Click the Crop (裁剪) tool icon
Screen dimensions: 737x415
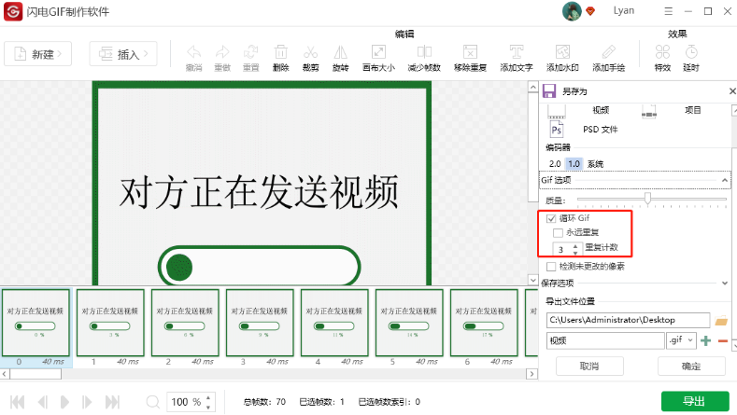[x=309, y=54]
